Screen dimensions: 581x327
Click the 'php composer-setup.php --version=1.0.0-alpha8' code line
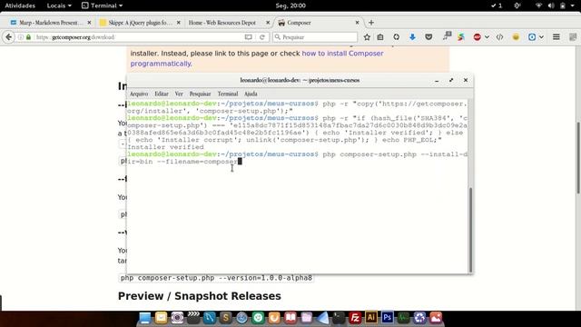[x=216, y=278]
